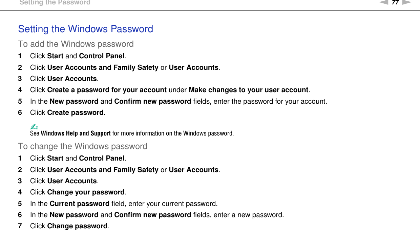This screenshot has width=420, height=230.
Task: Click the bold "Change your password" text
Action: (86, 192)
